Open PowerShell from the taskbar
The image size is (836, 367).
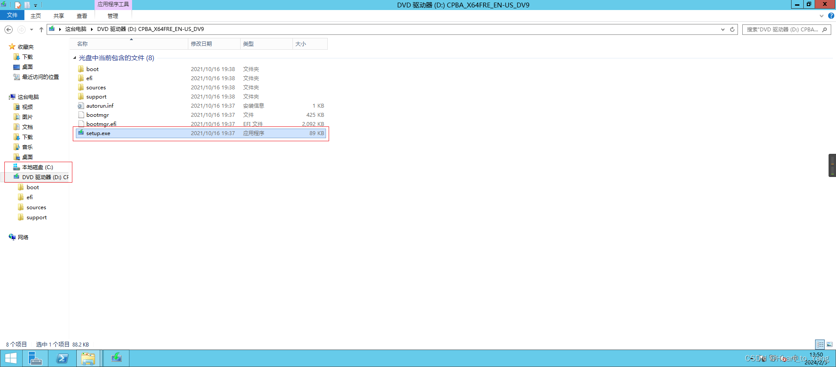62,358
